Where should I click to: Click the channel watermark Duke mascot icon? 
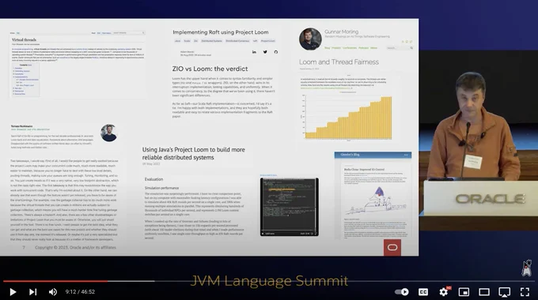click(x=527, y=268)
